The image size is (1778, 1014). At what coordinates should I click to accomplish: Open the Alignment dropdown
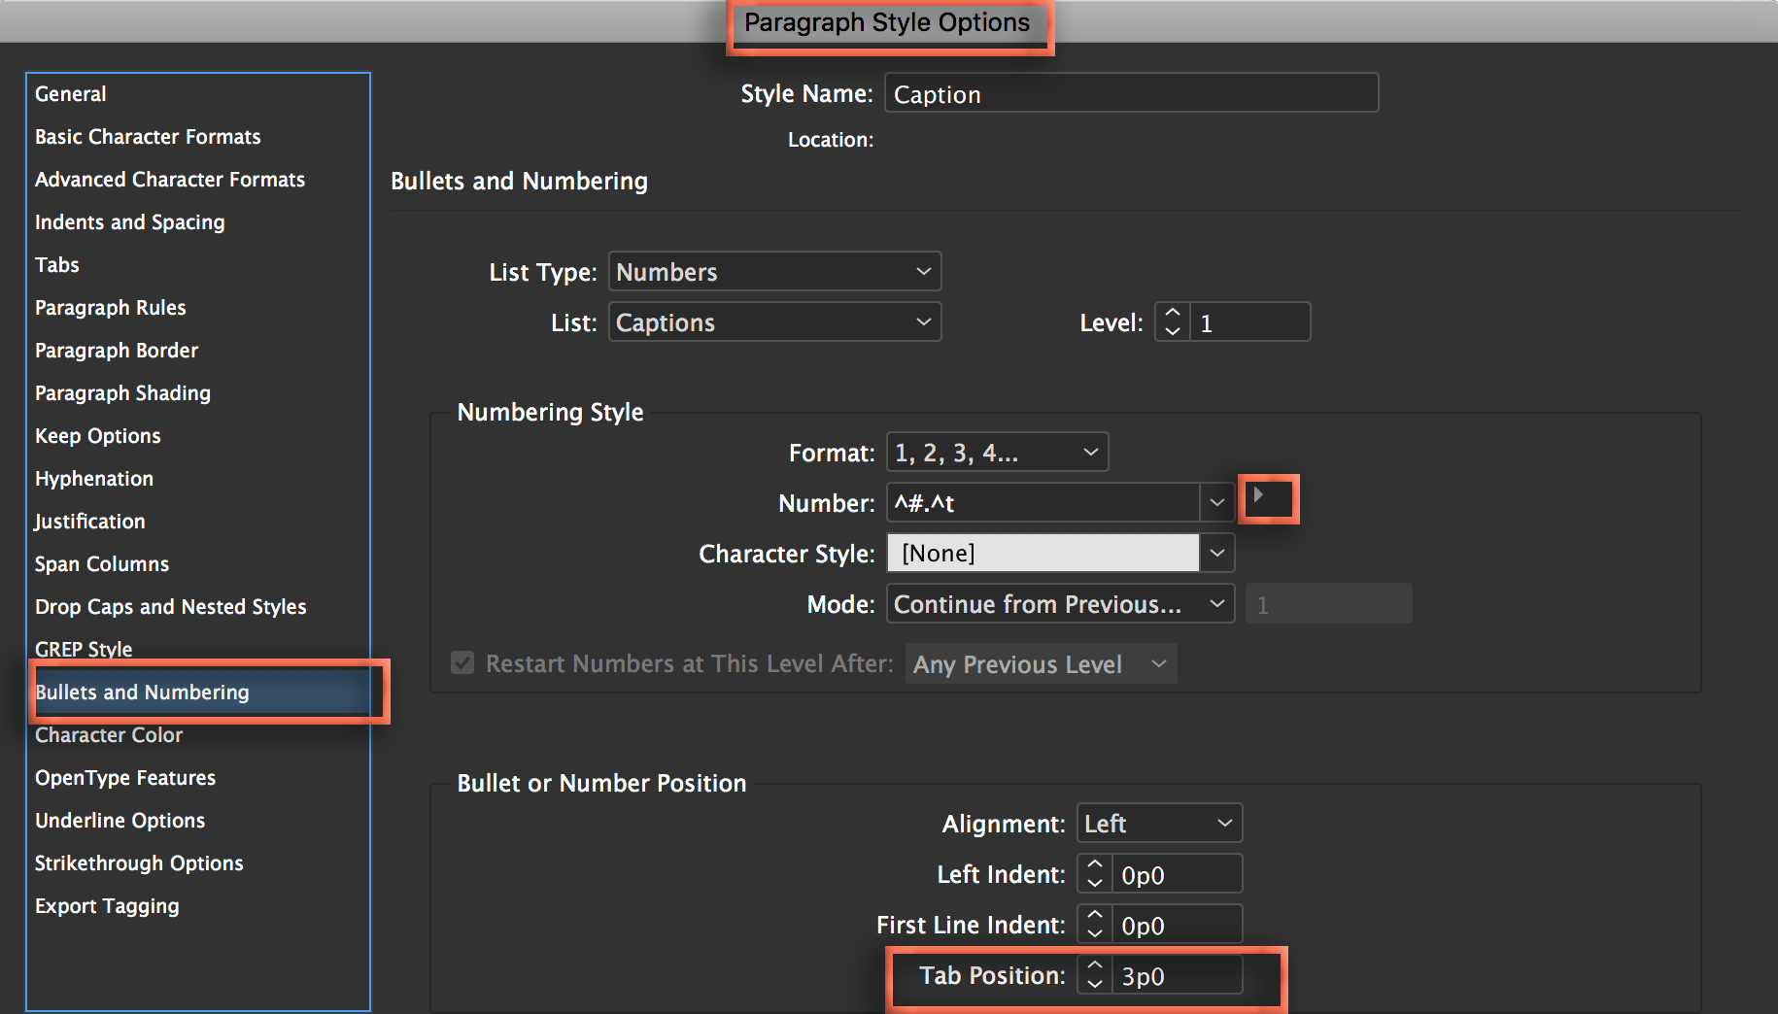coord(1158,824)
